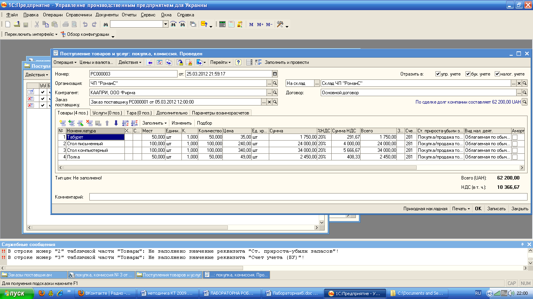
Task: Click the goods table horizontal scrollbar
Action: [x=291, y=167]
